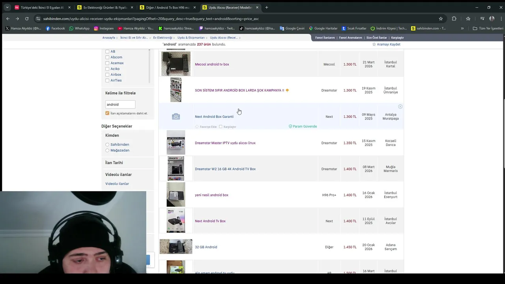505x284 pixels.
Task: Select the Mağazadan radio option
Action: pos(107,150)
